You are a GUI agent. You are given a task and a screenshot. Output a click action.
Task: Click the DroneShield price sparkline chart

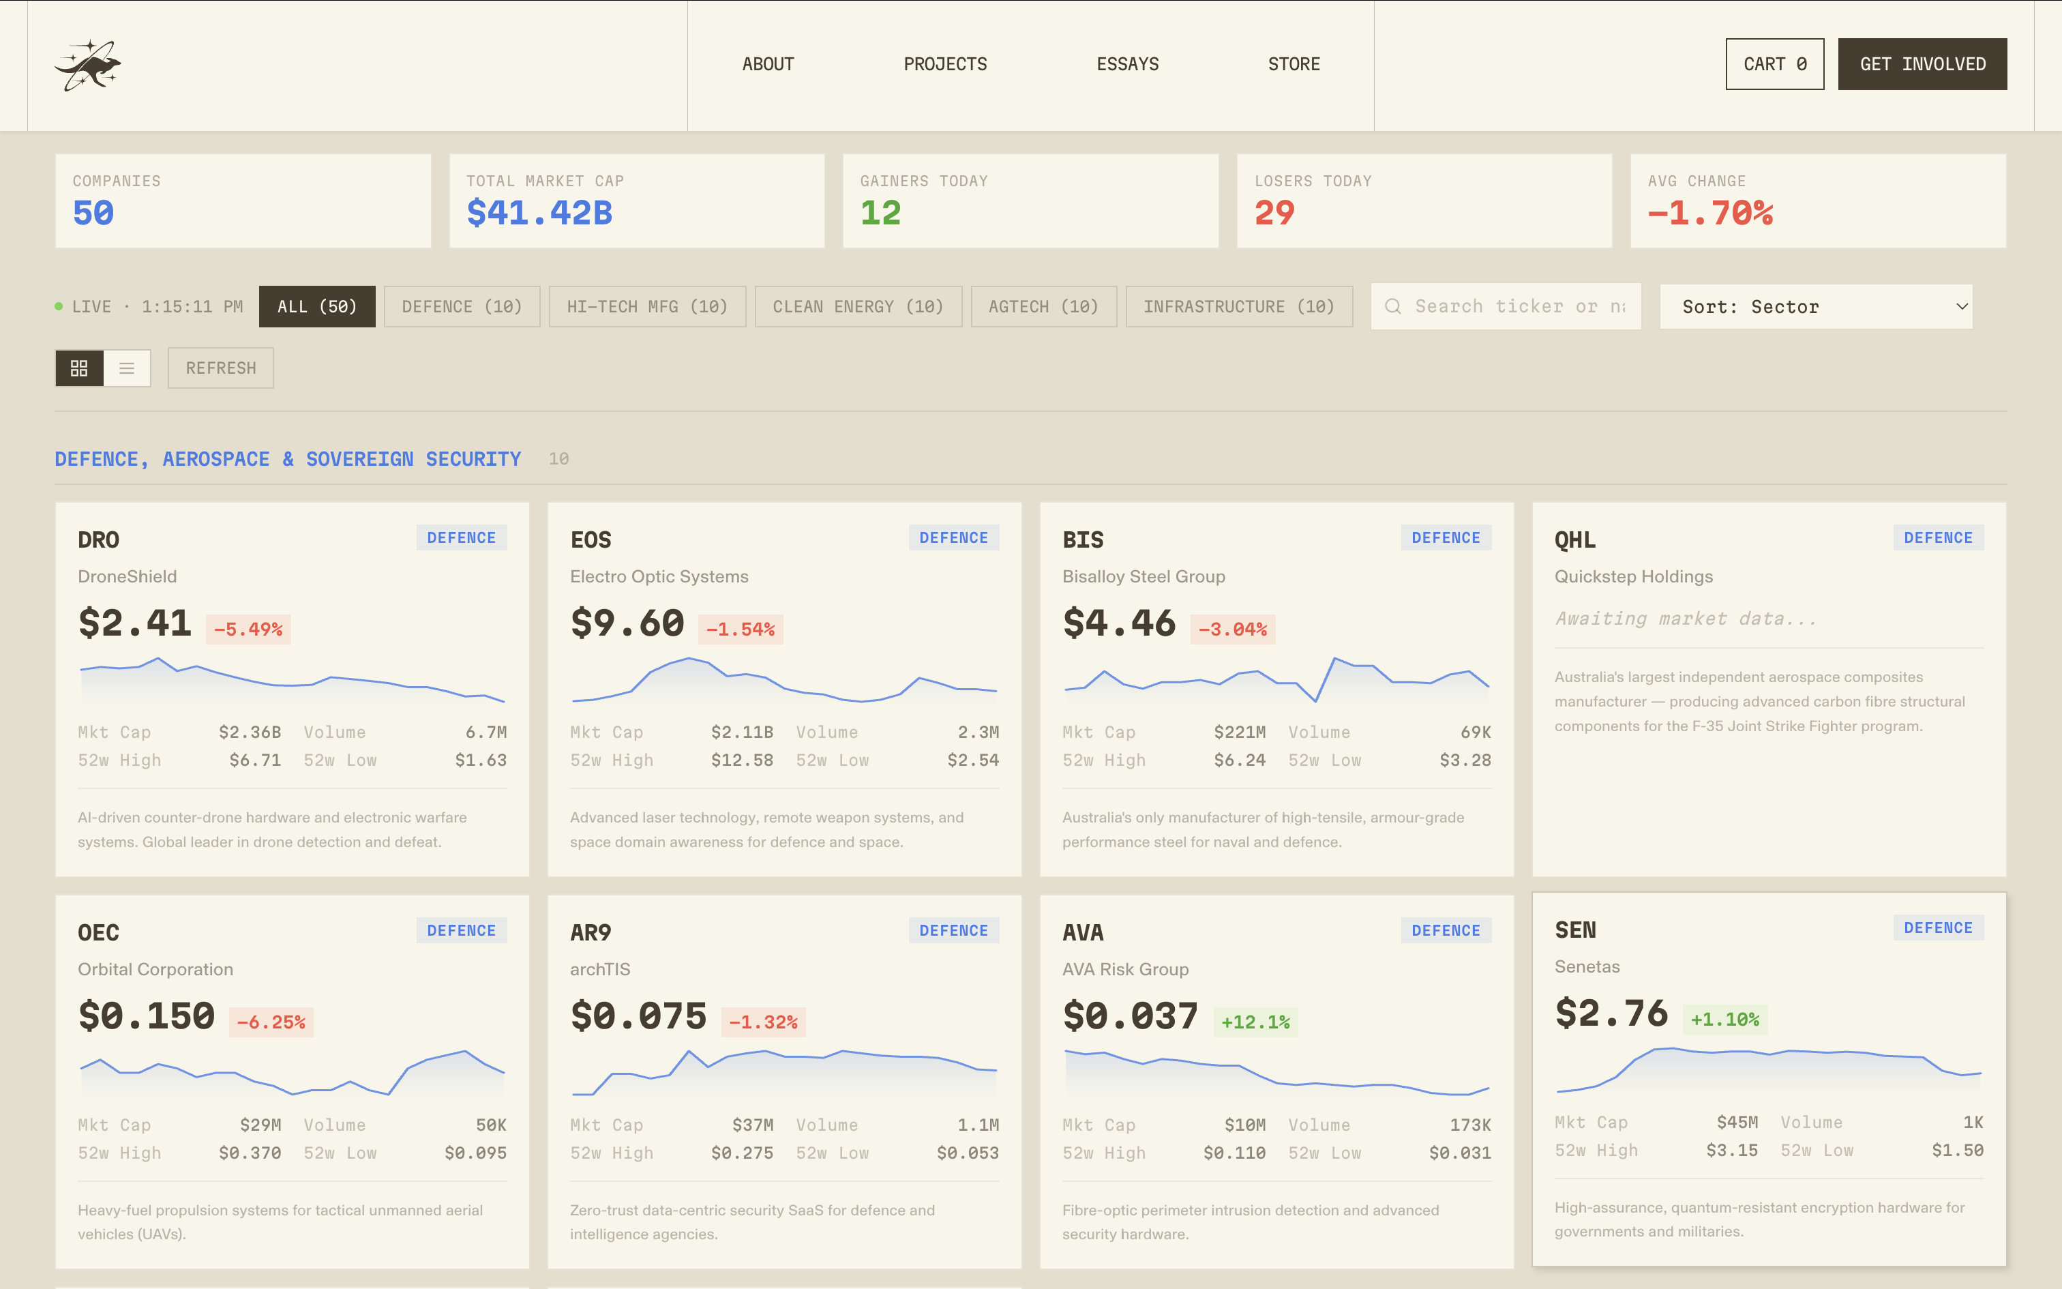(x=293, y=681)
